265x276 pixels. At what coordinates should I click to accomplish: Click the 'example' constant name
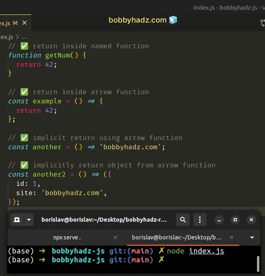pyautogui.click(x=47, y=101)
